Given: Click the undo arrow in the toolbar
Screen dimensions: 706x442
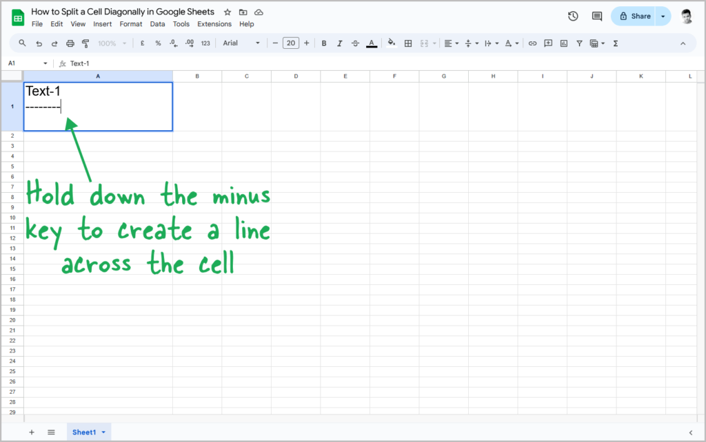Looking at the screenshot, I should point(39,43).
